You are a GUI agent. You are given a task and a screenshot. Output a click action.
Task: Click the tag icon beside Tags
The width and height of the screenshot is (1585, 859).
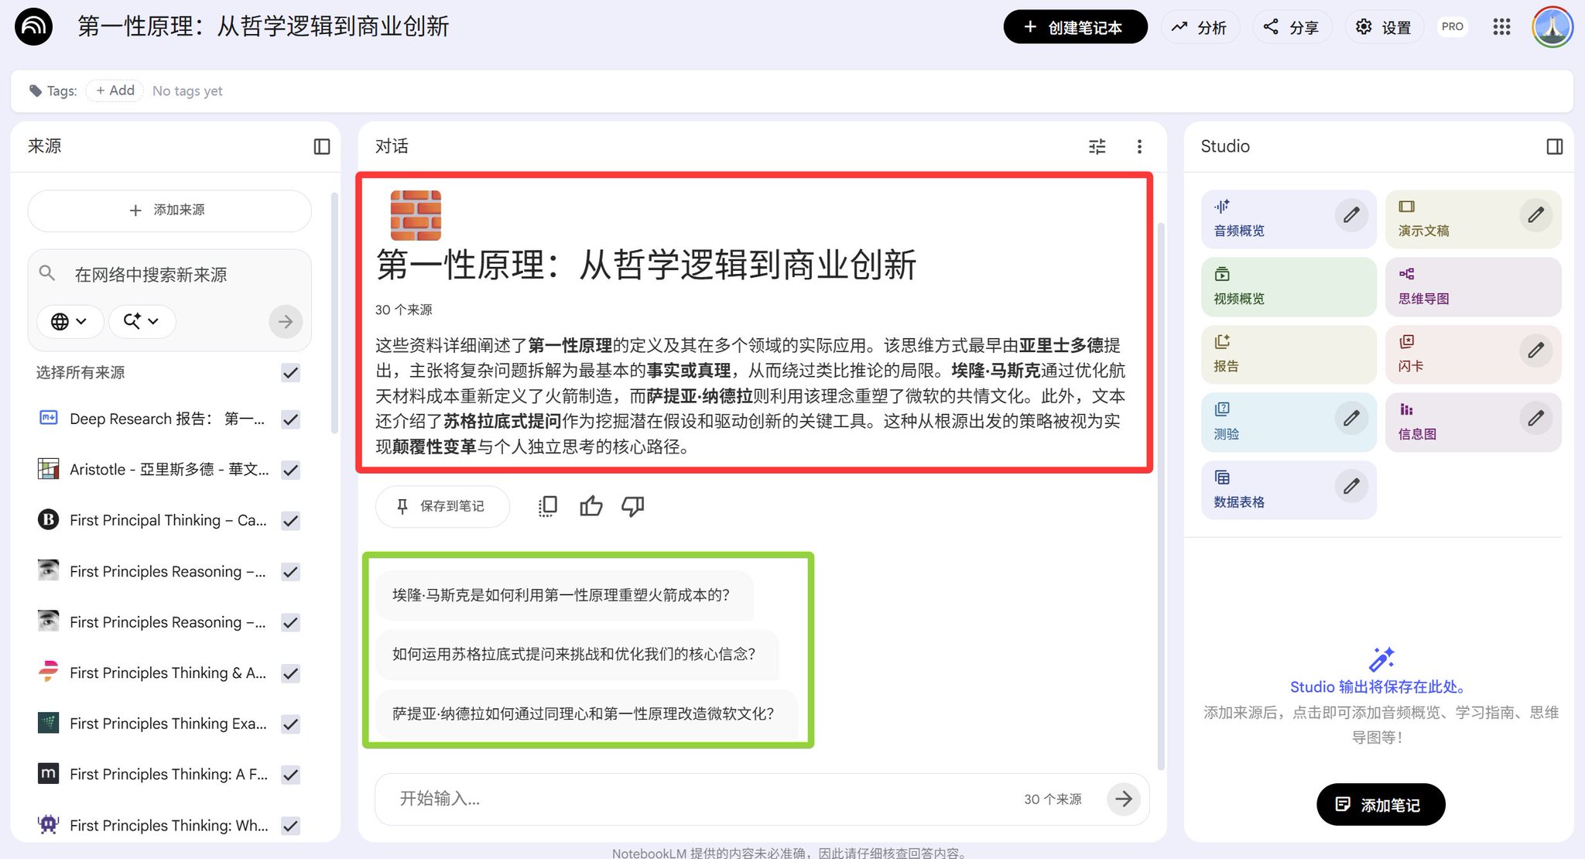pos(36,91)
